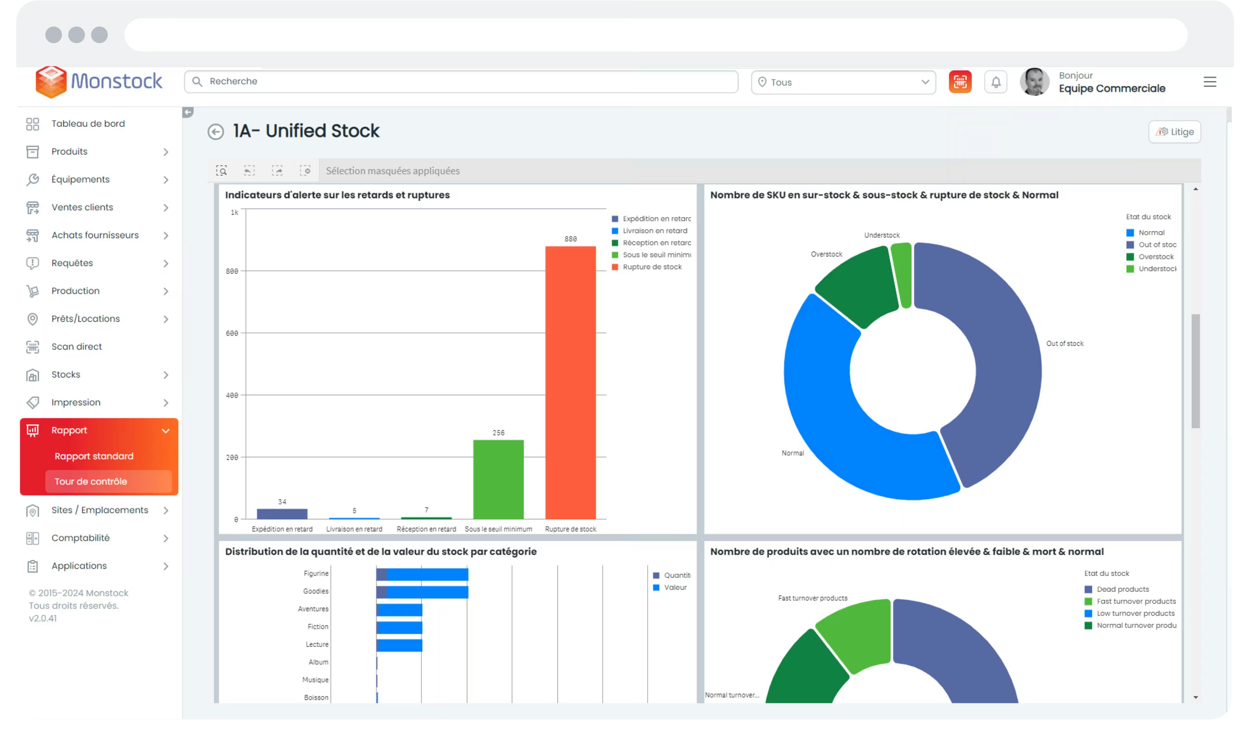This screenshot has height=752, width=1249.
Task: Click the Équipements wrench icon
Action: pyautogui.click(x=33, y=180)
